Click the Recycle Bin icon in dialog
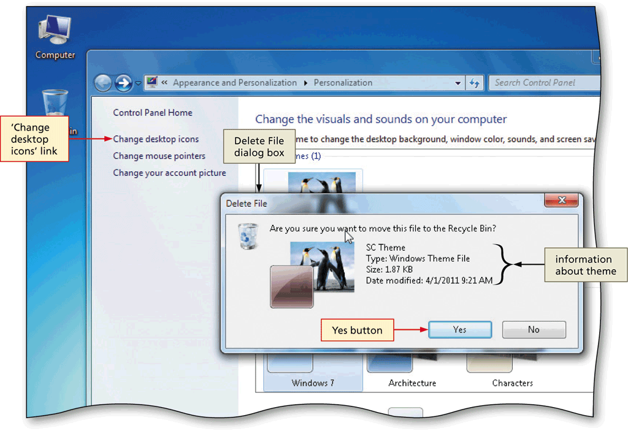Image resolution: width=628 pixels, height=431 pixels. (x=248, y=236)
